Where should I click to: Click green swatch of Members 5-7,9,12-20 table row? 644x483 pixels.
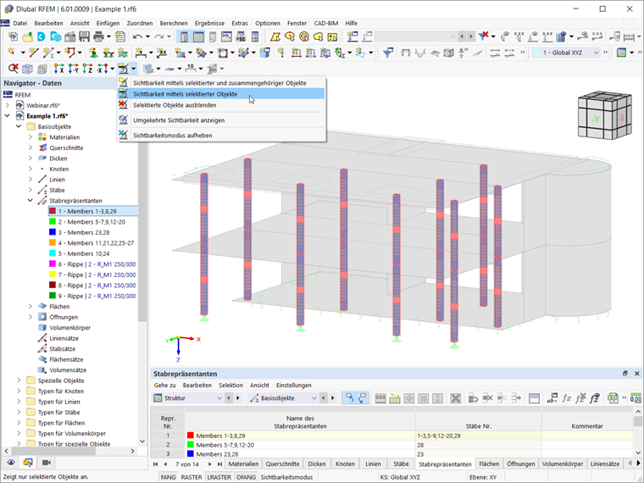190,445
